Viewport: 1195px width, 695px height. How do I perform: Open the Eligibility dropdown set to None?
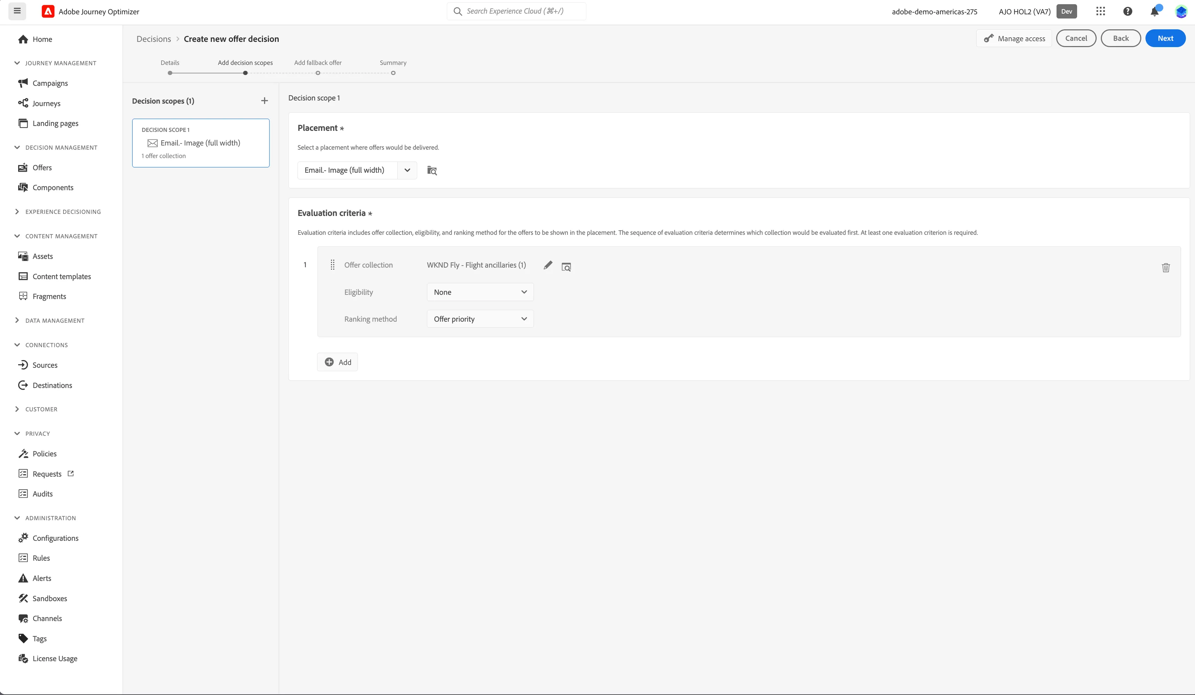click(480, 292)
